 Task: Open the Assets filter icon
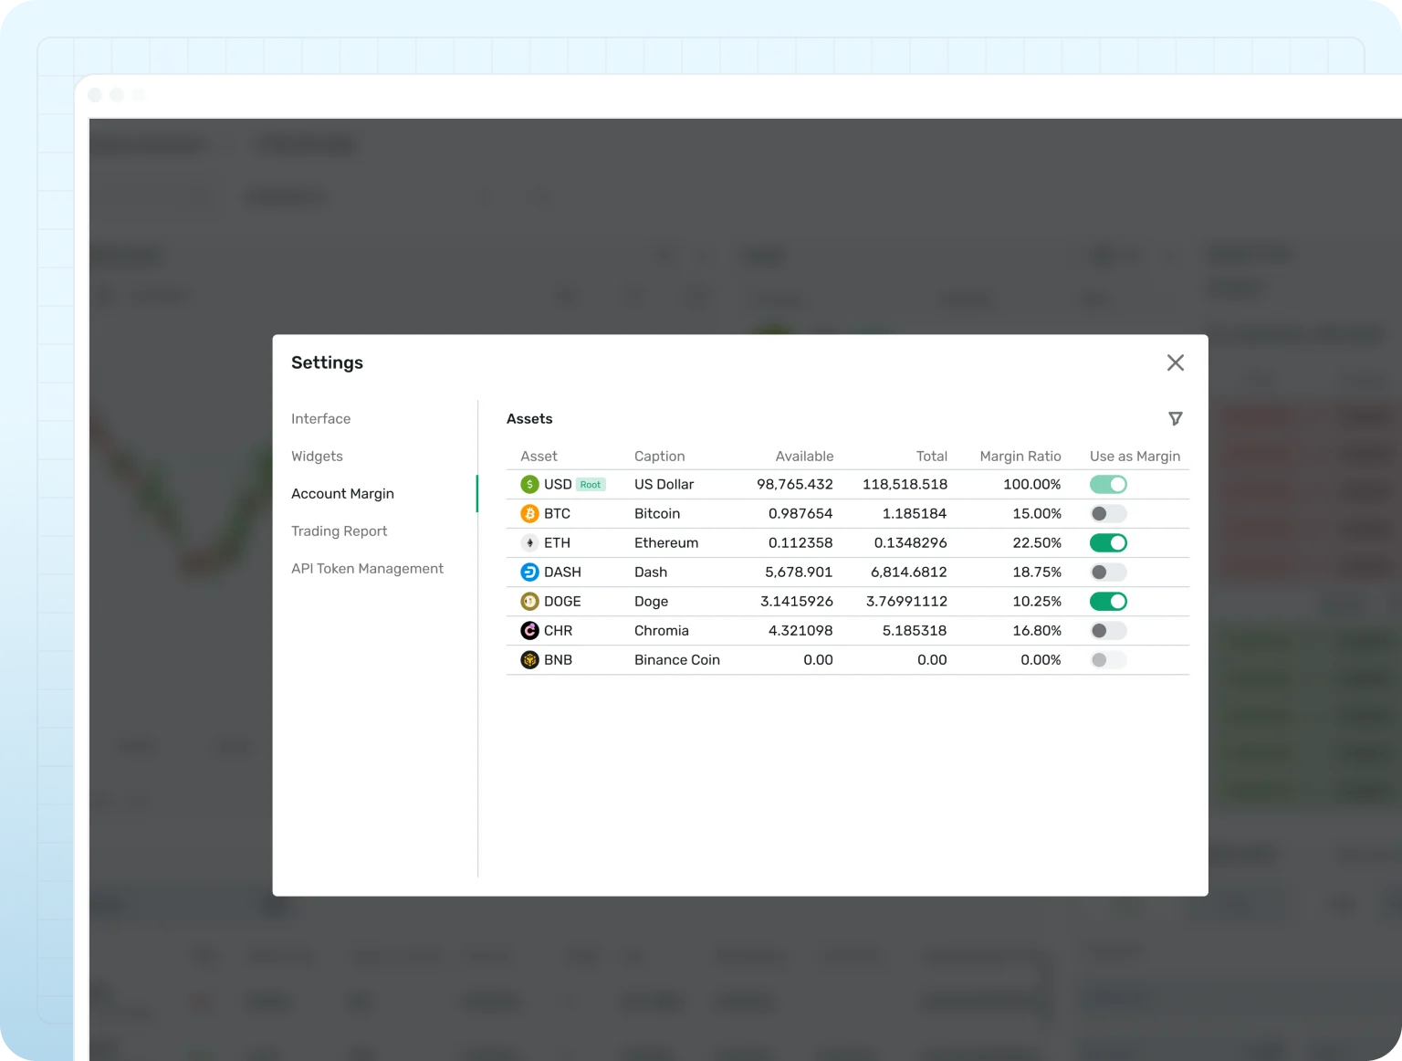coord(1176,418)
